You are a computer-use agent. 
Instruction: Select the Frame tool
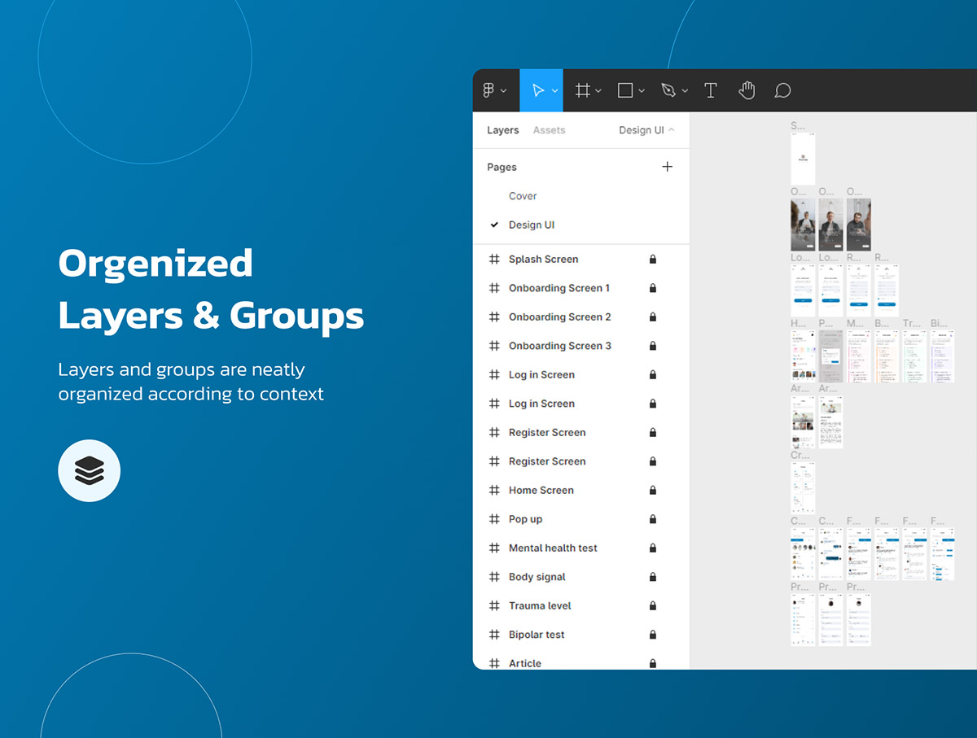(583, 91)
